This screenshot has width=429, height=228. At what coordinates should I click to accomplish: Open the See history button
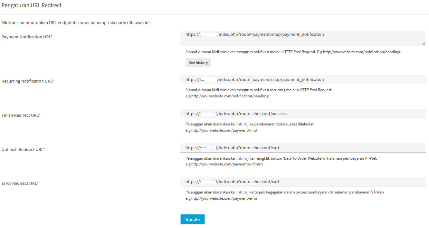pyautogui.click(x=198, y=63)
